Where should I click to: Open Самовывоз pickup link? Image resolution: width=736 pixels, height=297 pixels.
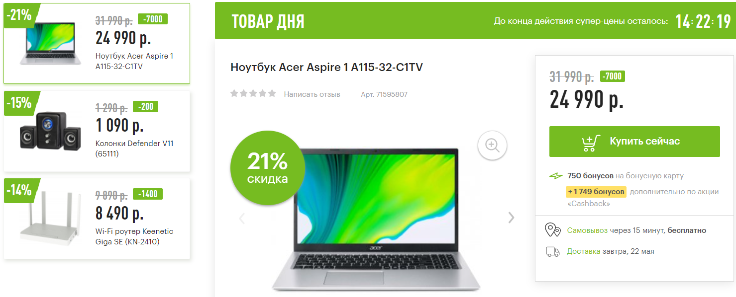[x=587, y=230]
